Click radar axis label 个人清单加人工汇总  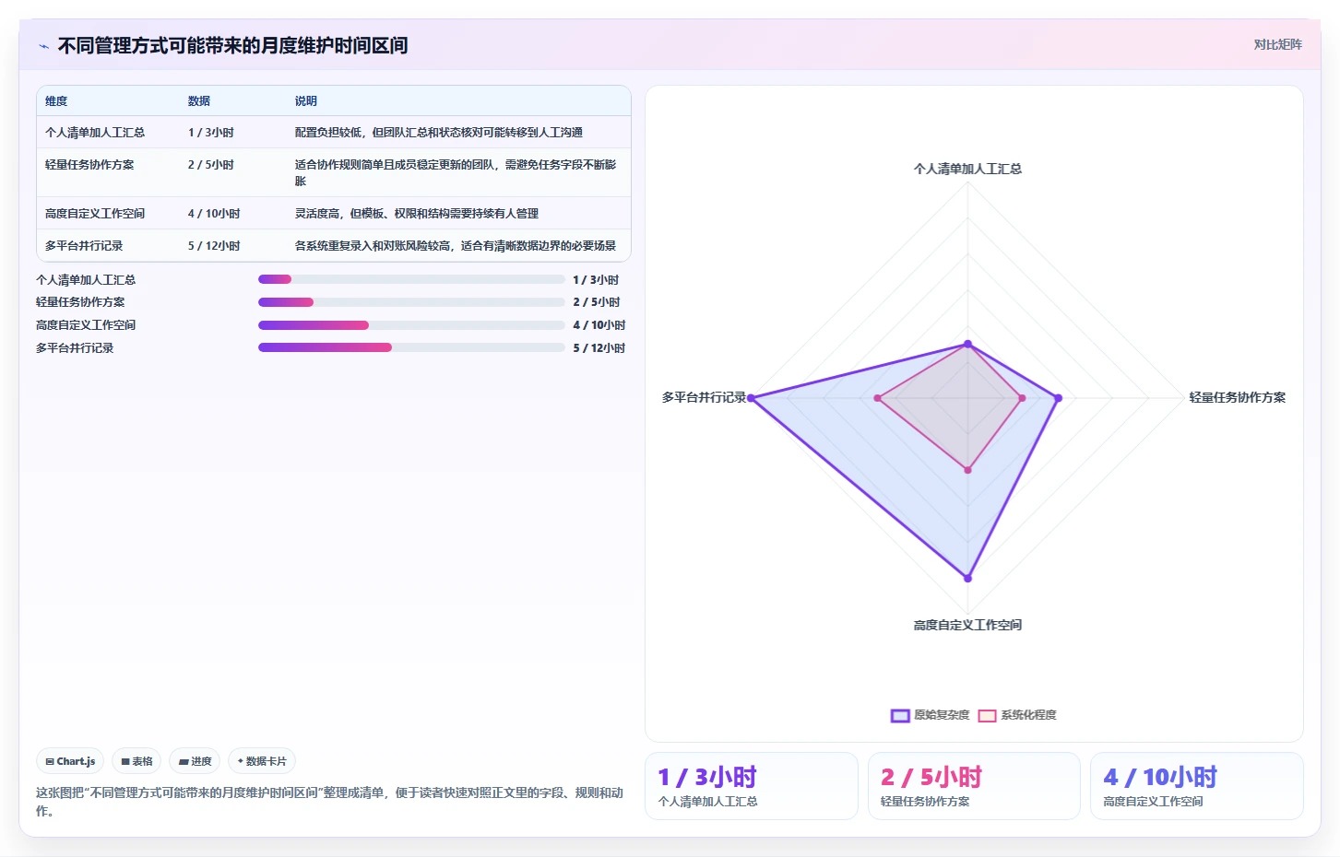click(967, 170)
